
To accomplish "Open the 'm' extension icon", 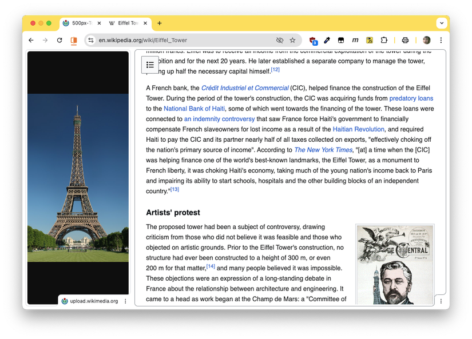I will (355, 40).
